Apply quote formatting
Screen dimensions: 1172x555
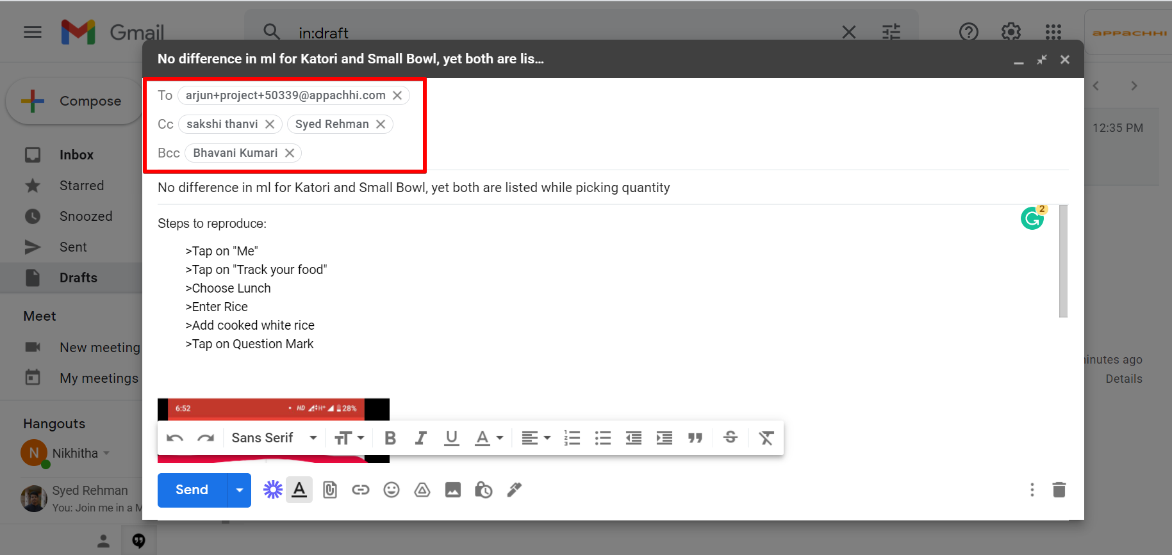click(x=695, y=438)
